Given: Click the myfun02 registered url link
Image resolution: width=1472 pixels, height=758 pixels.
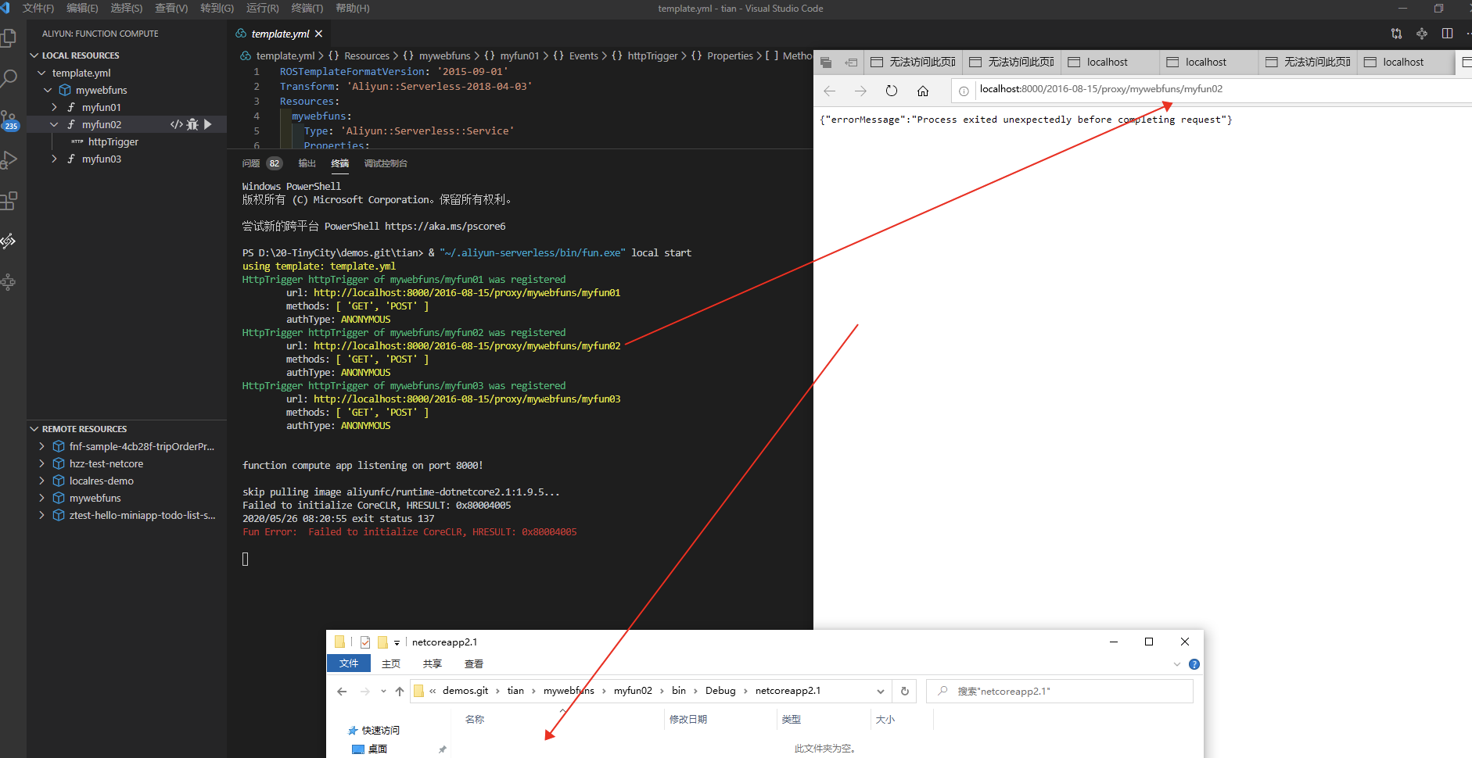Looking at the screenshot, I should 466,345.
